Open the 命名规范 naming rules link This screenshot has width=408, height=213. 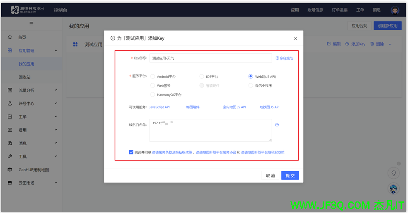(285, 58)
